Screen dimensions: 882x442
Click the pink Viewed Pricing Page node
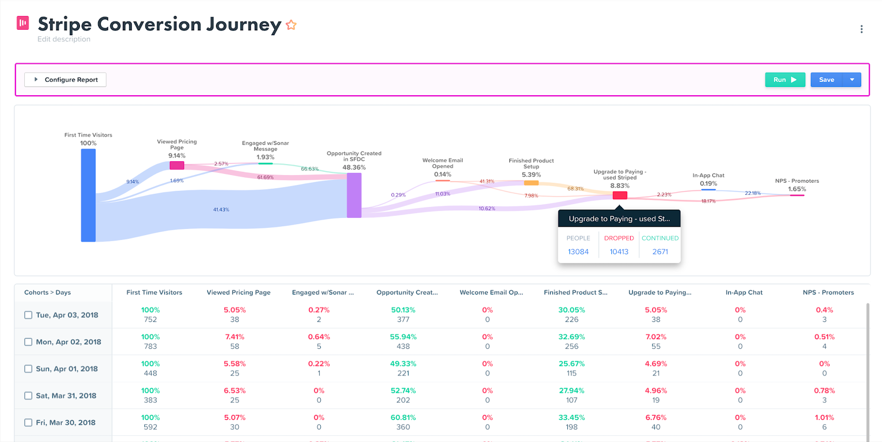pos(177,165)
